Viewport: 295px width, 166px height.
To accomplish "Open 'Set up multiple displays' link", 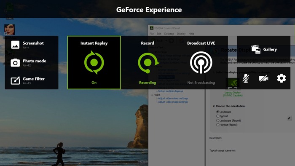I will (x=170, y=91).
